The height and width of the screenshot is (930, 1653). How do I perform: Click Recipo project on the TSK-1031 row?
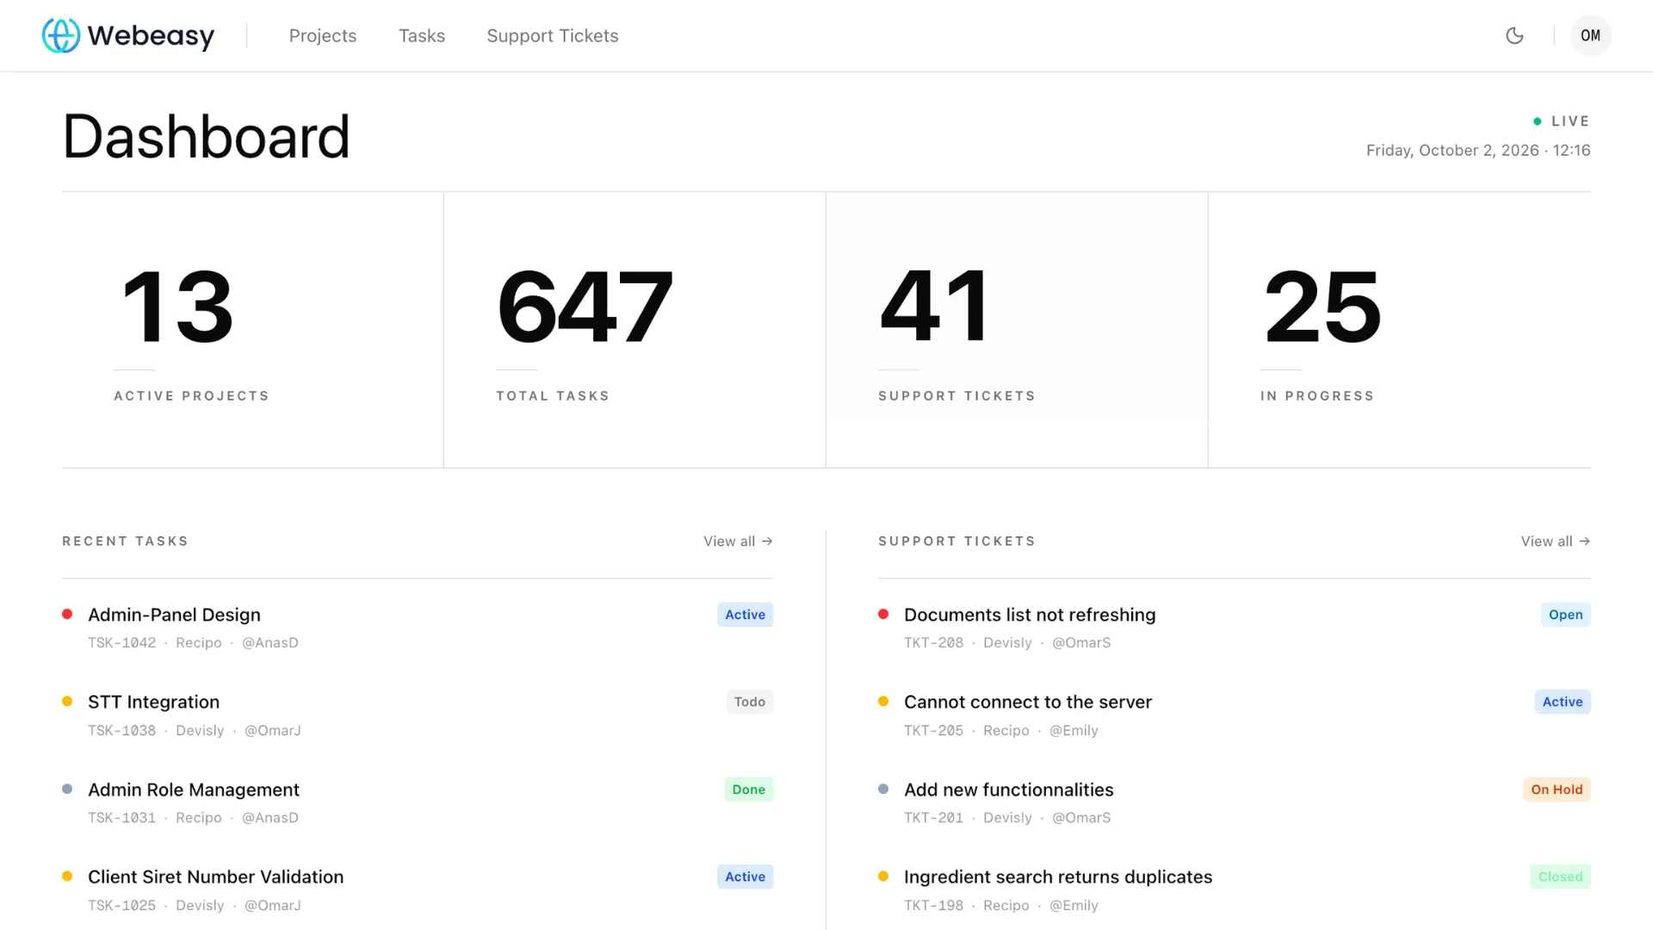point(199,817)
